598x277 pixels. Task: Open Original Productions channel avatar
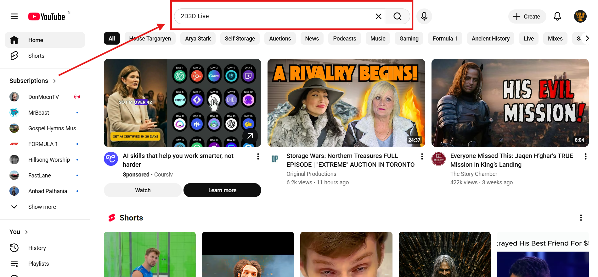pyautogui.click(x=275, y=159)
